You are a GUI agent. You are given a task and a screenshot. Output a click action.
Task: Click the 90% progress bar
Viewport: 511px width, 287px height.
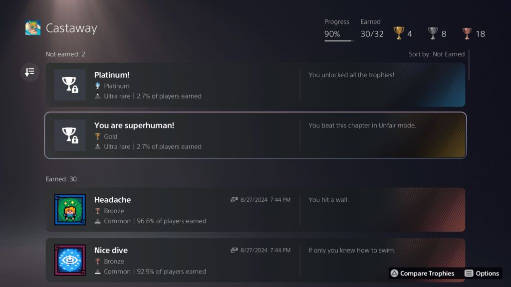tap(338, 40)
